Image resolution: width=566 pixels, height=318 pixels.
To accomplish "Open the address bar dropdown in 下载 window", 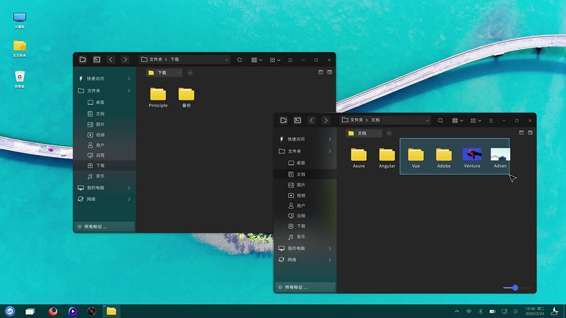I will click(x=226, y=60).
